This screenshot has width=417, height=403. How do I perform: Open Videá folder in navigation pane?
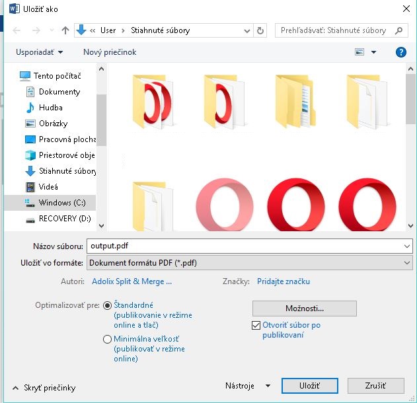pyautogui.click(x=48, y=187)
